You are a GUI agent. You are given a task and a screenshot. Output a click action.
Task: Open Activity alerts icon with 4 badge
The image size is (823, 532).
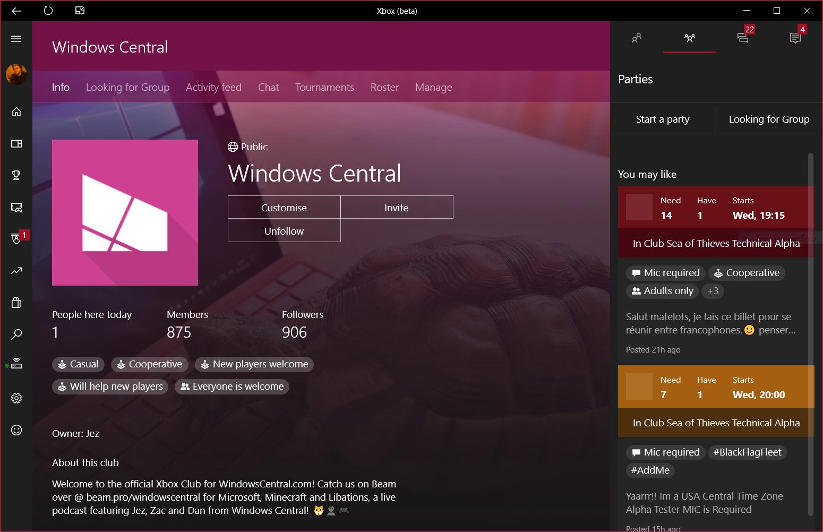pyautogui.click(x=795, y=38)
